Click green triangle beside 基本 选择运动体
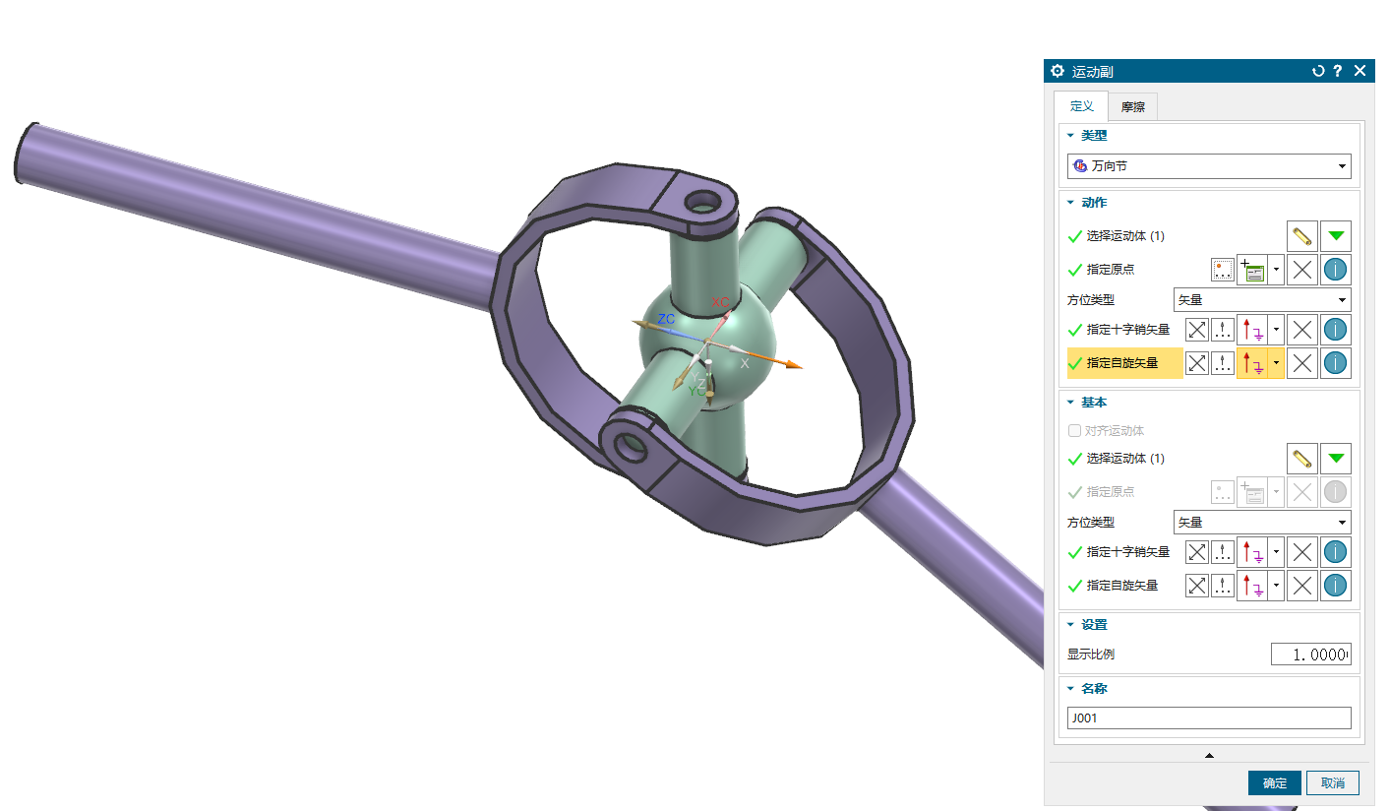The image size is (1390, 811). (x=1335, y=459)
